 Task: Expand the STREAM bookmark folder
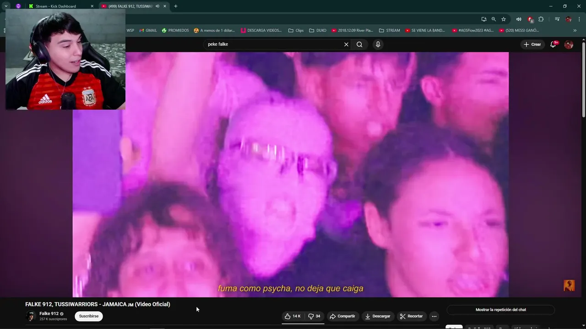pos(389,31)
